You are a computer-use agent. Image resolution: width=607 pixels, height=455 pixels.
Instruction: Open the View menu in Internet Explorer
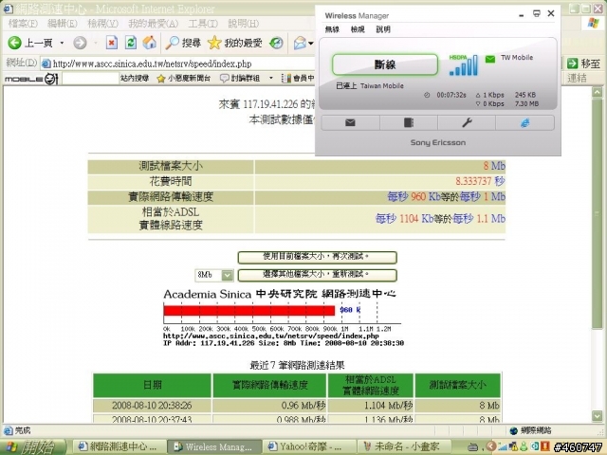102,24
